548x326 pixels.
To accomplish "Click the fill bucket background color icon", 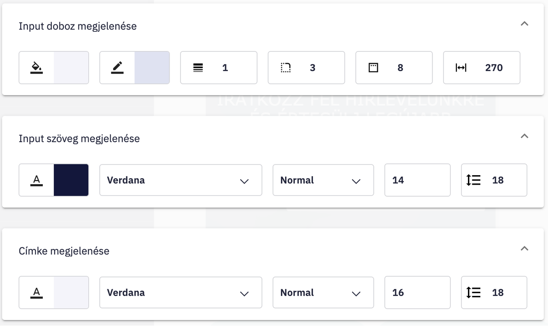I will 36,68.
